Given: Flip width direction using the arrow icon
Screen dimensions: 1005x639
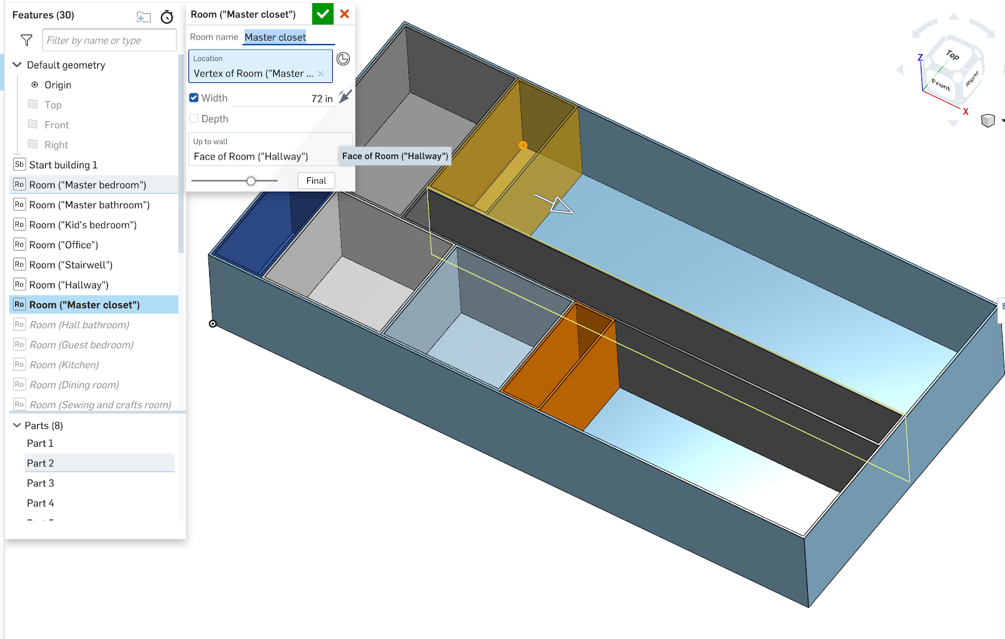Looking at the screenshot, I should pos(345,97).
